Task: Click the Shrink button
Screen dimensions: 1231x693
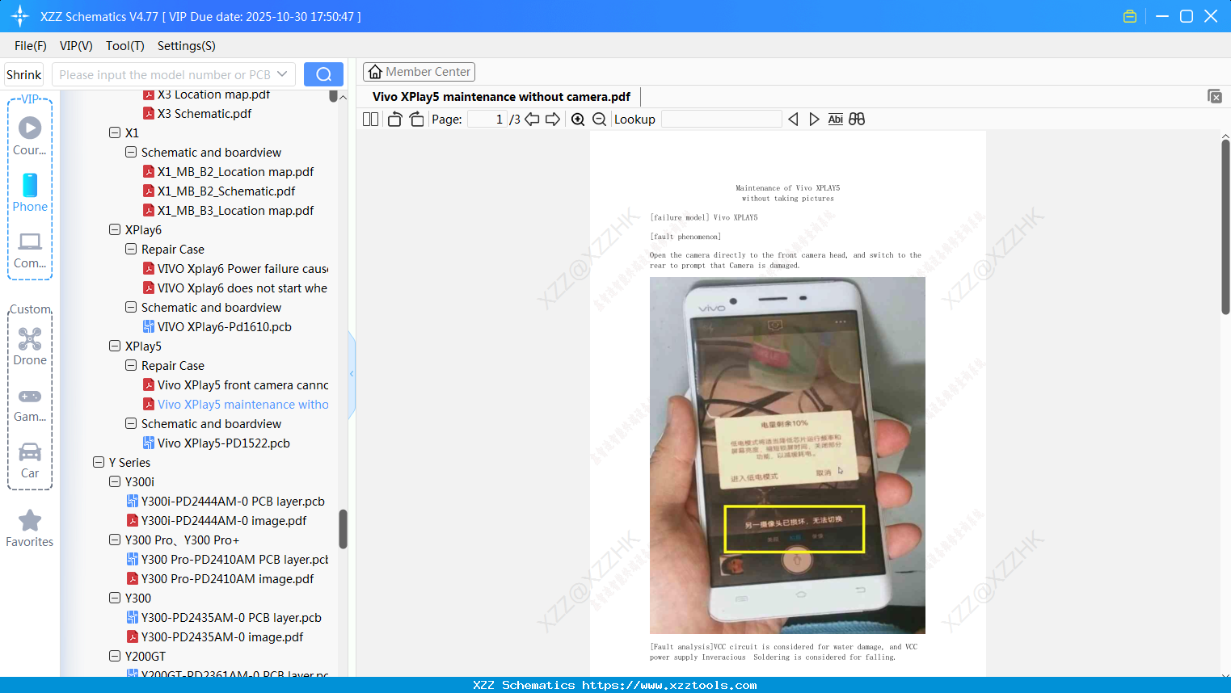Action: tap(23, 73)
